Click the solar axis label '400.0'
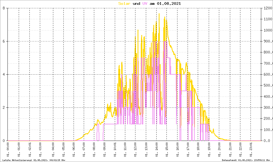This screenshot has width=273, height=162. point(268,97)
